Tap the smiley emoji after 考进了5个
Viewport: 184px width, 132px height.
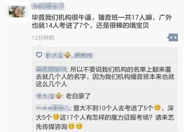(x=157, y=107)
